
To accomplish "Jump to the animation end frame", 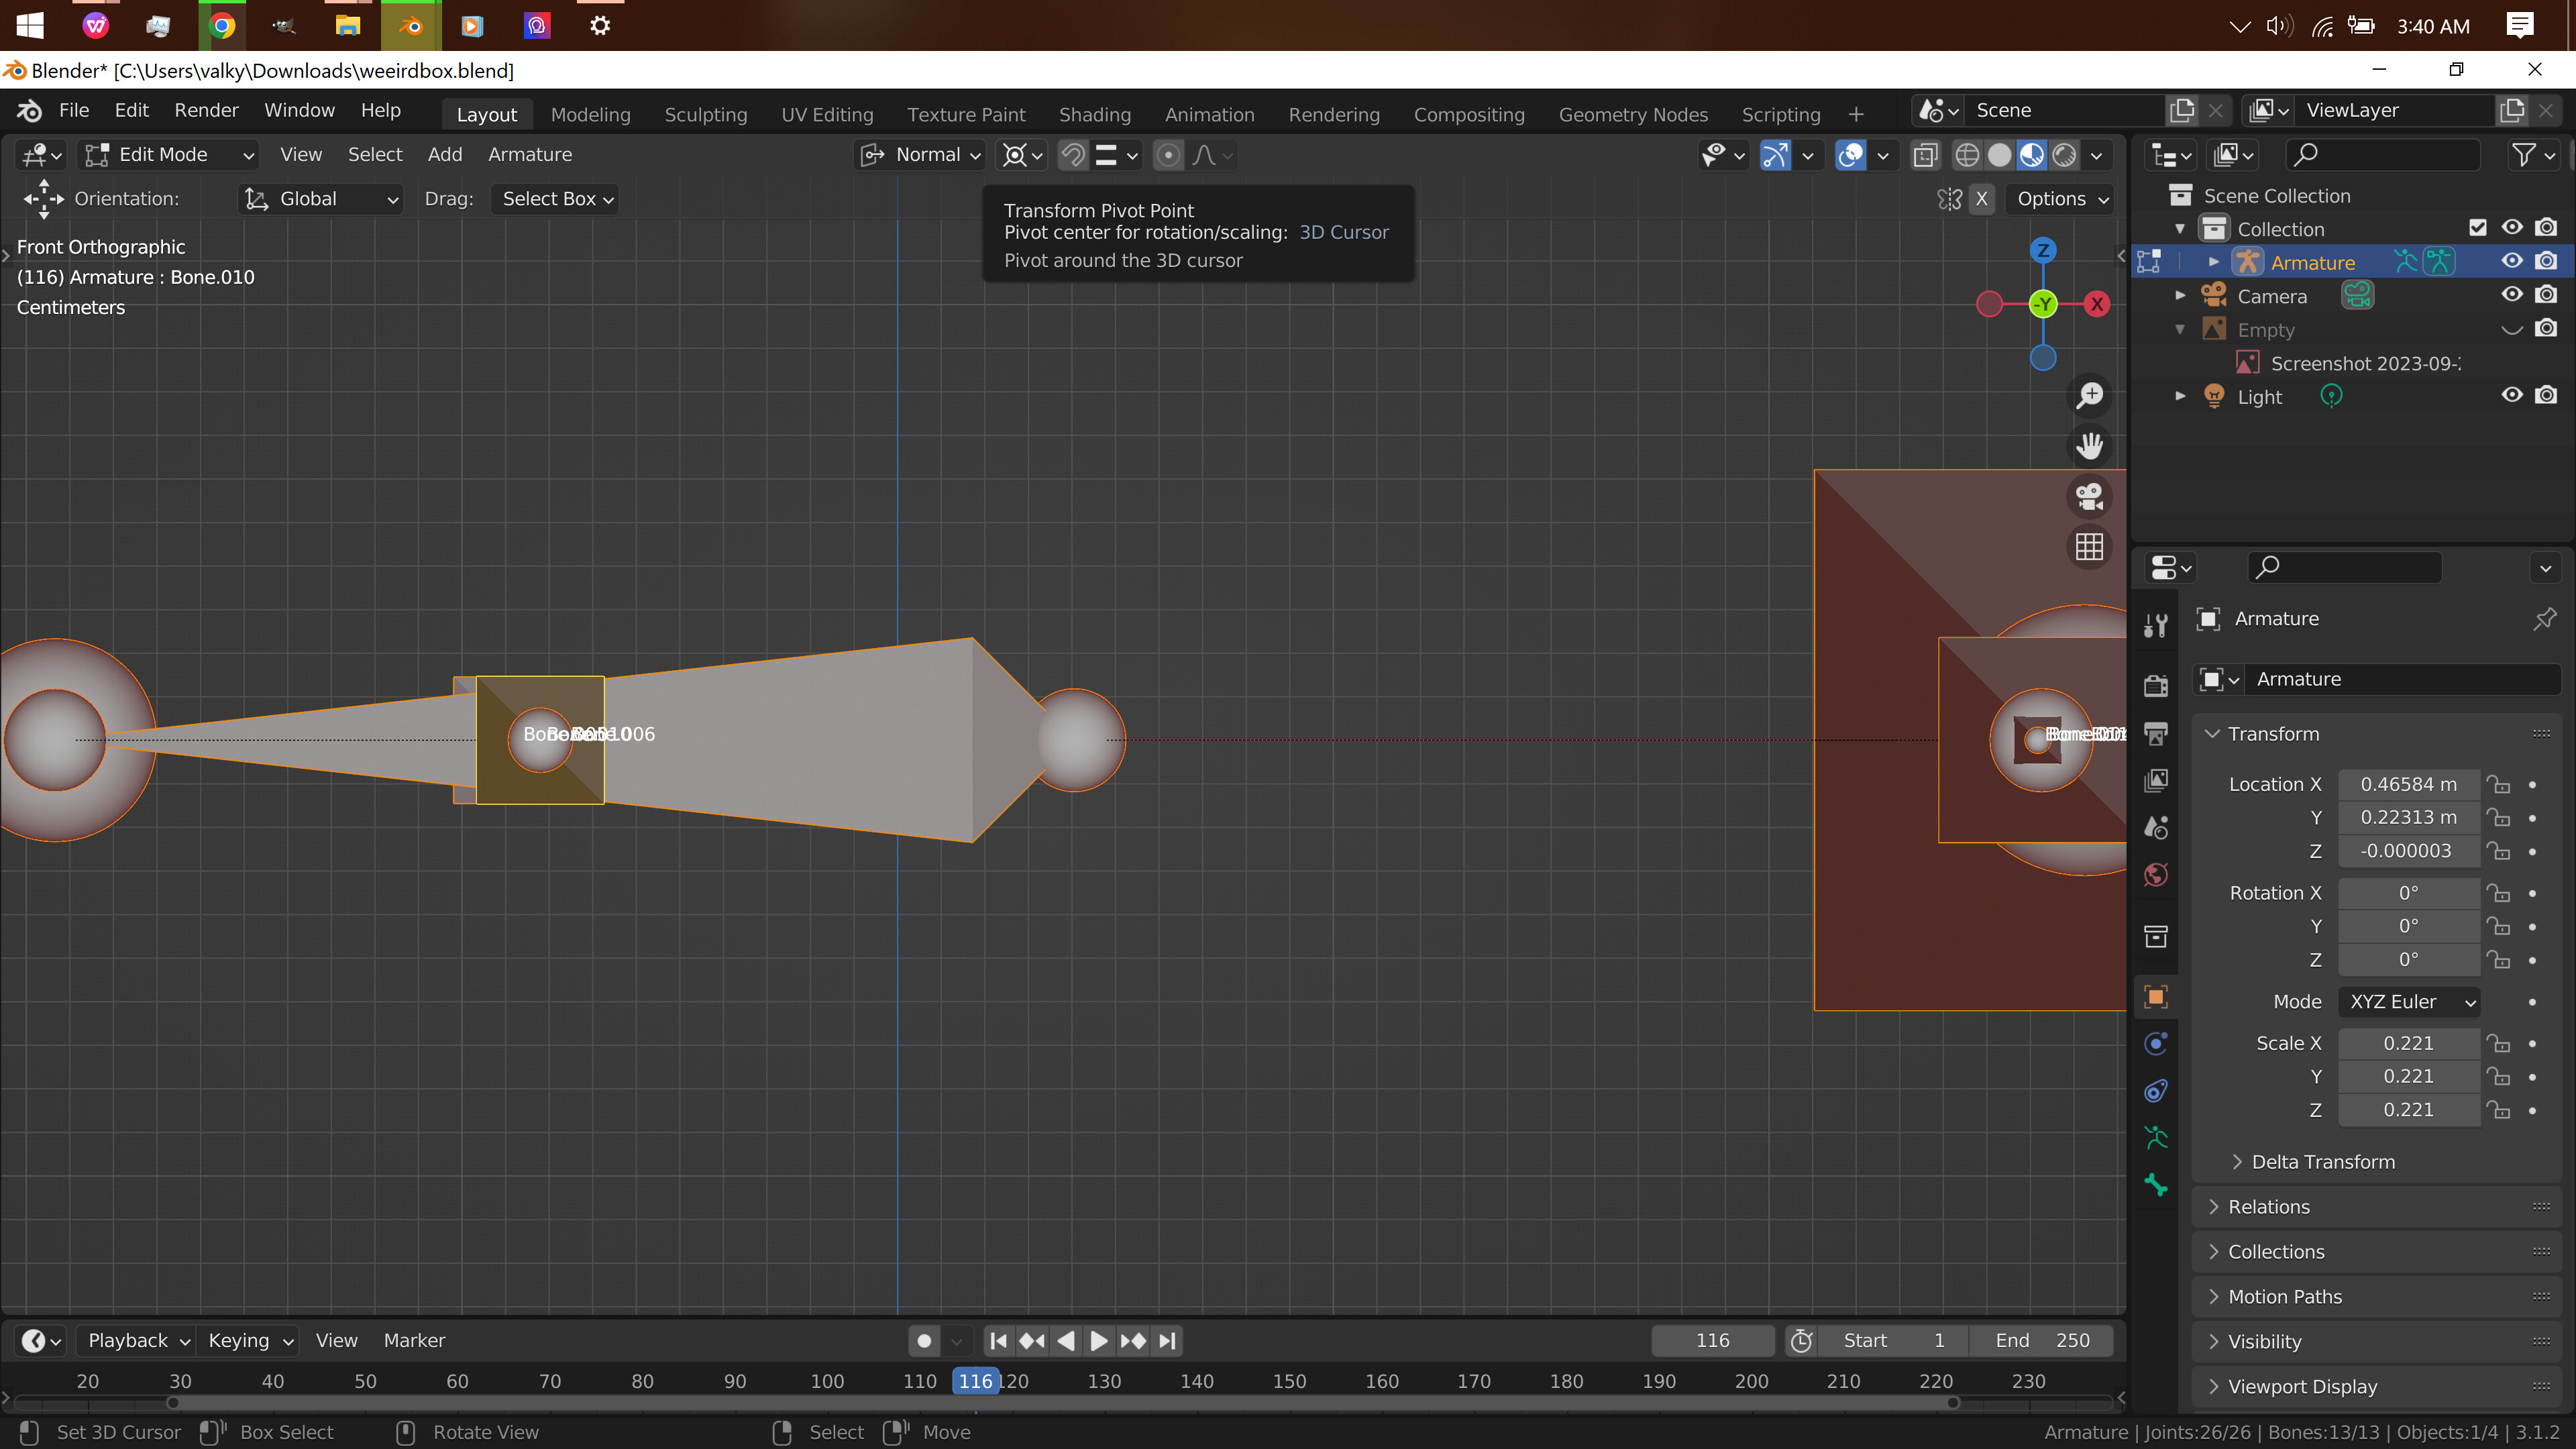I will click(1167, 1341).
